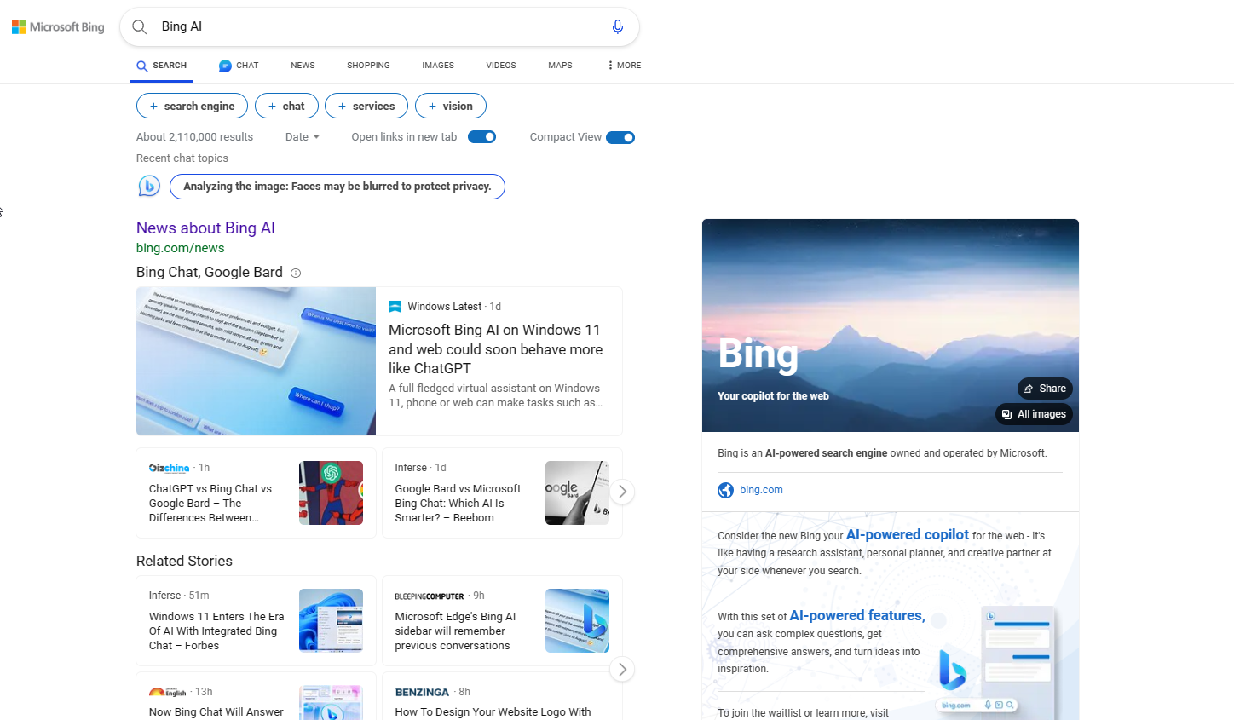The width and height of the screenshot is (1234, 720).
Task: Activate the microphone voice search icon
Action: click(617, 26)
